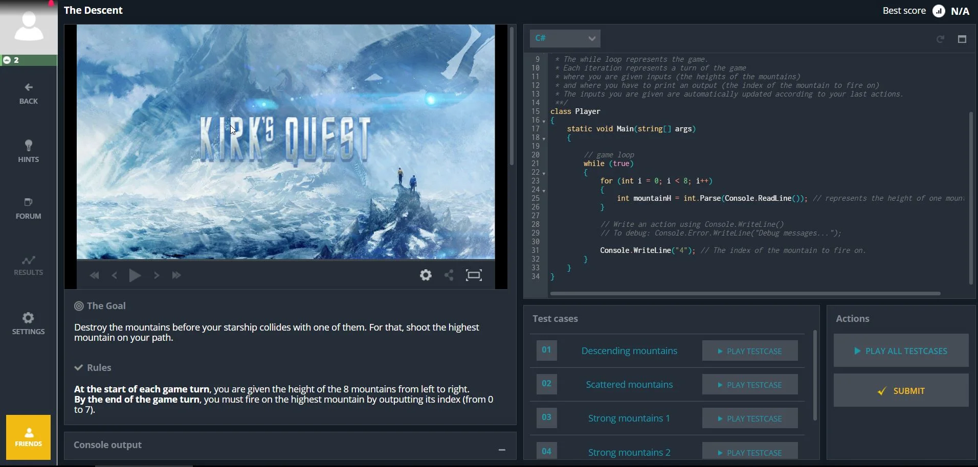Click the 03 test case number badge

pos(547,418)
